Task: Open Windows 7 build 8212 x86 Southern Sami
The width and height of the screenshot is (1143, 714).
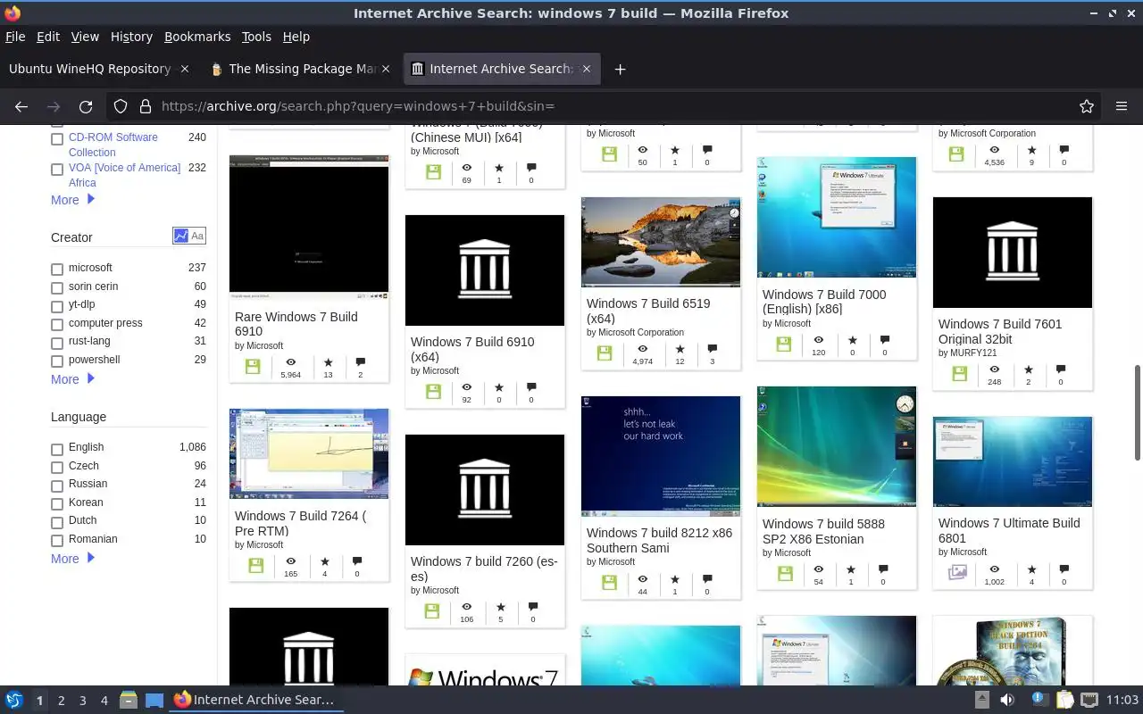Action: (x=659, y=540)
